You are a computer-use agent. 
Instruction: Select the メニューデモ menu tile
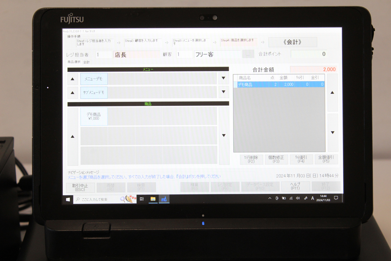pos(94,79)
